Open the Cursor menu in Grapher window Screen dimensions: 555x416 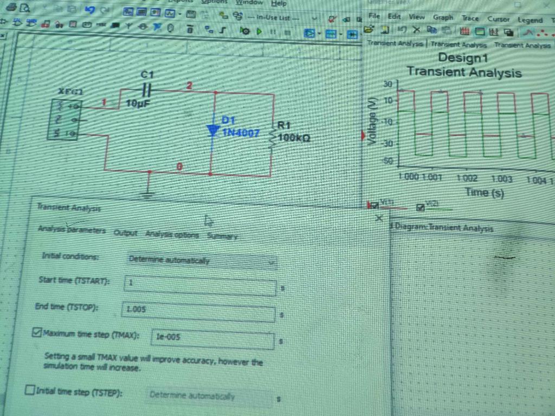499,19
